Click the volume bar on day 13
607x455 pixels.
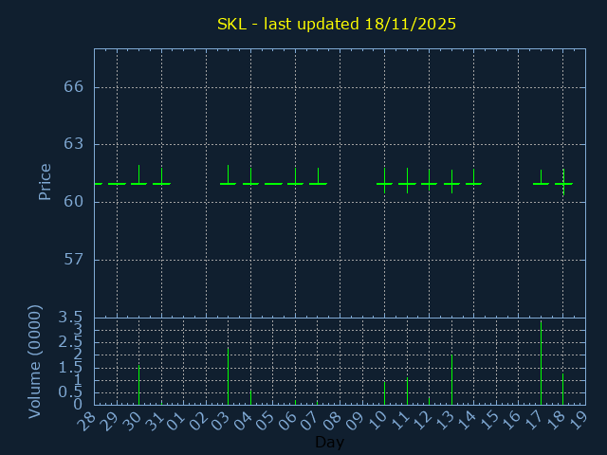(451, 379)
